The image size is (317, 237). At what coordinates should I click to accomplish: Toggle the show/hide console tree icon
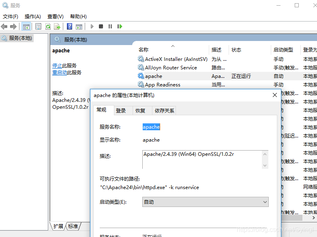26,26
